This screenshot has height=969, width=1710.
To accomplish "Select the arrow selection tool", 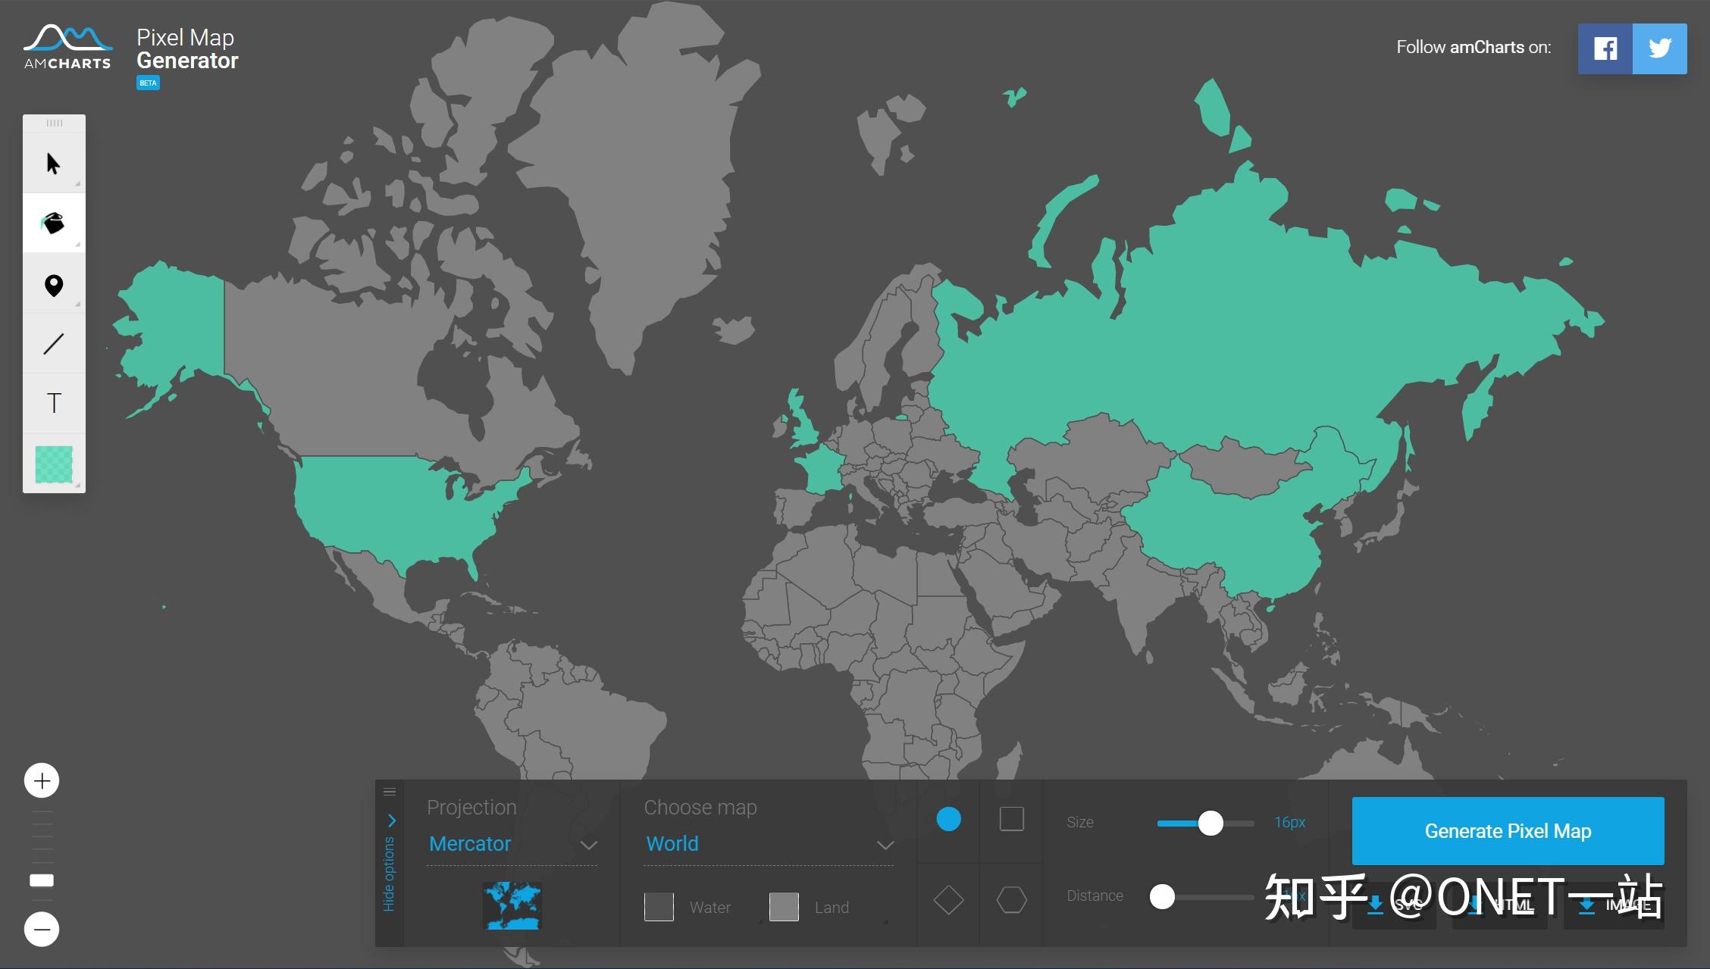I will [54, 163].
